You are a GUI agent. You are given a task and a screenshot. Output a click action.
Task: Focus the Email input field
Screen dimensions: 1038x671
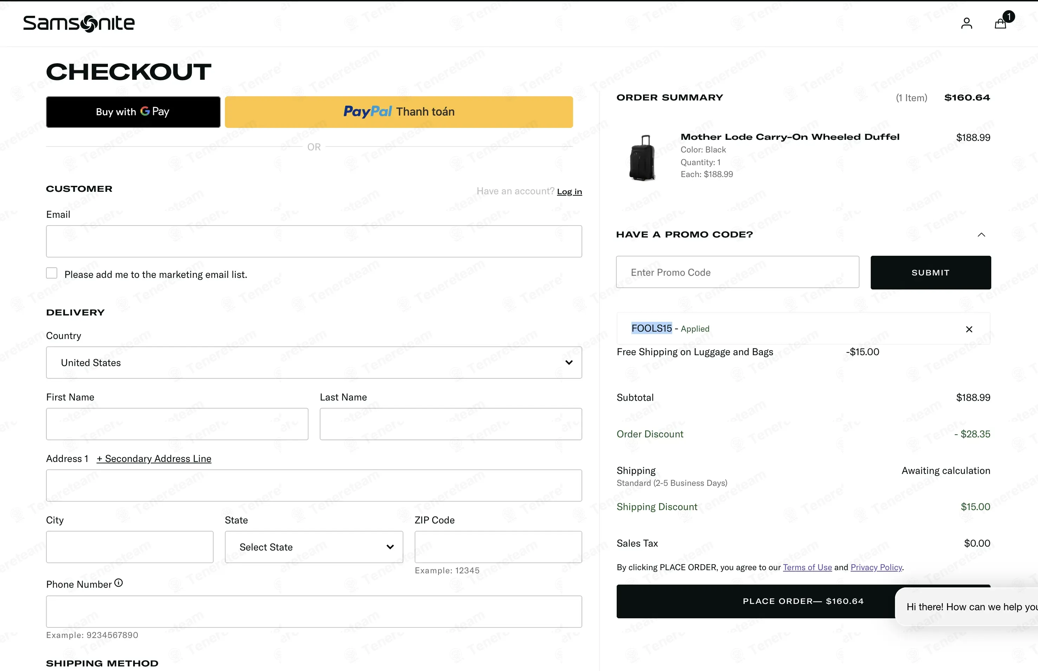coord(314,241)
